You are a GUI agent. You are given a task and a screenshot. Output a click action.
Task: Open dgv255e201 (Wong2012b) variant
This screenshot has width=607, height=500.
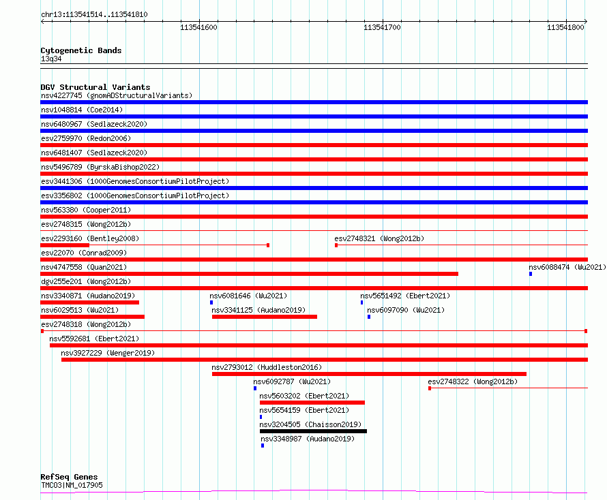(86, 281)
